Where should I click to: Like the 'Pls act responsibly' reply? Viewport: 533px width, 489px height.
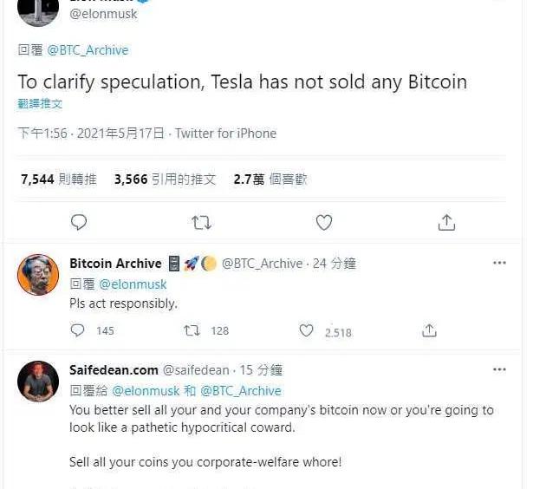click(x=306, y=330)
